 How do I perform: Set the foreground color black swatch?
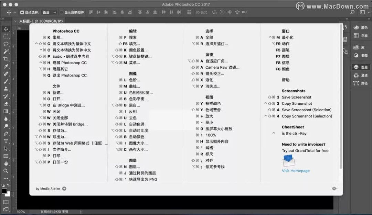click(x=4, y=191)
